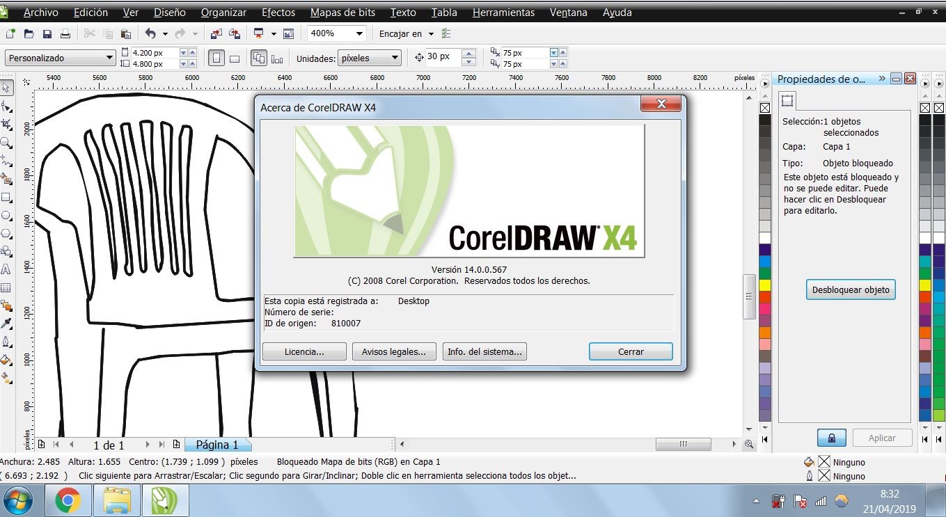946x517 pixels.
Task: Select the Table tool
Action: 6,287
